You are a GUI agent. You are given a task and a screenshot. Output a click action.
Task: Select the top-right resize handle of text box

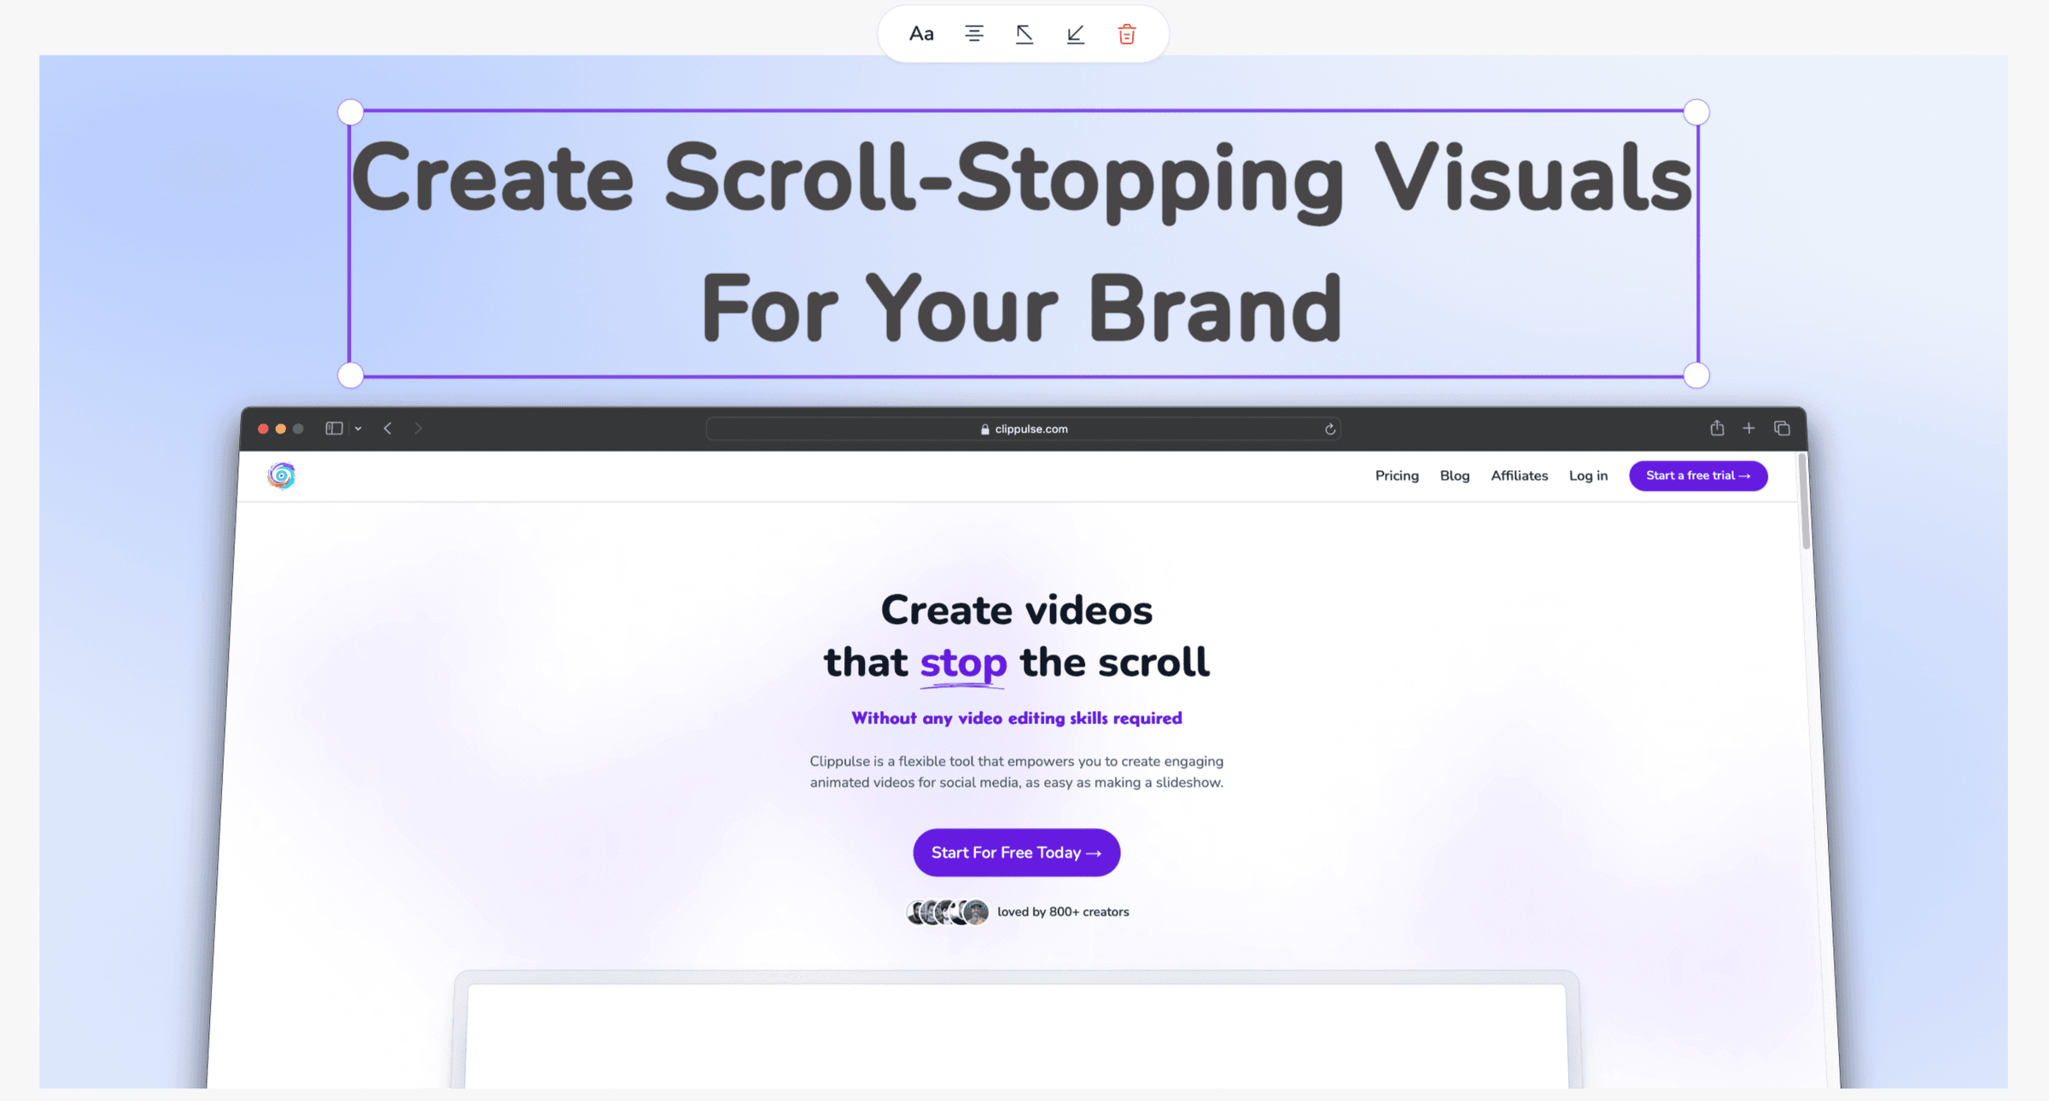pos(1696,112)
